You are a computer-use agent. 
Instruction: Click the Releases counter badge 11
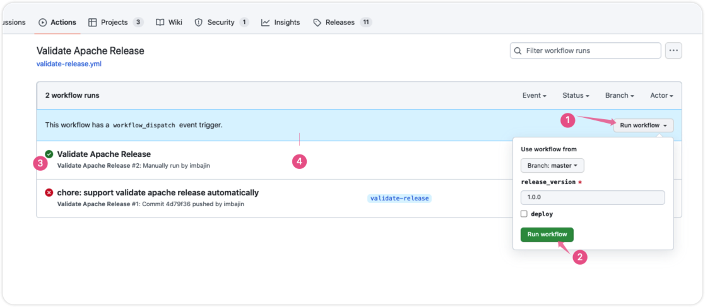[366, 23]
